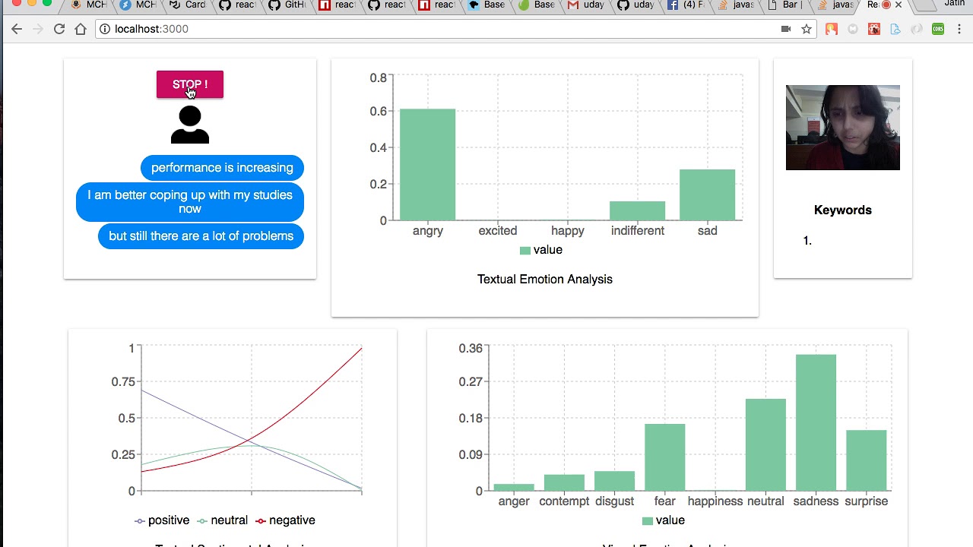This screenshot has height=547, width=973.
Task: Click the sadness bar in visual emotion chart
Action: [816, 422]
